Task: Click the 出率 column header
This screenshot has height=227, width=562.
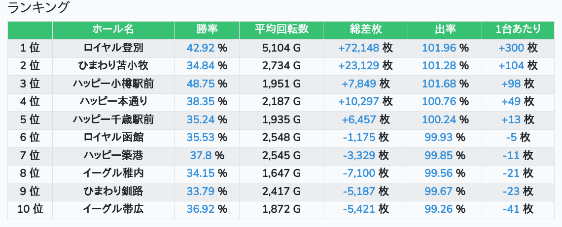Action: coord(445,29)
